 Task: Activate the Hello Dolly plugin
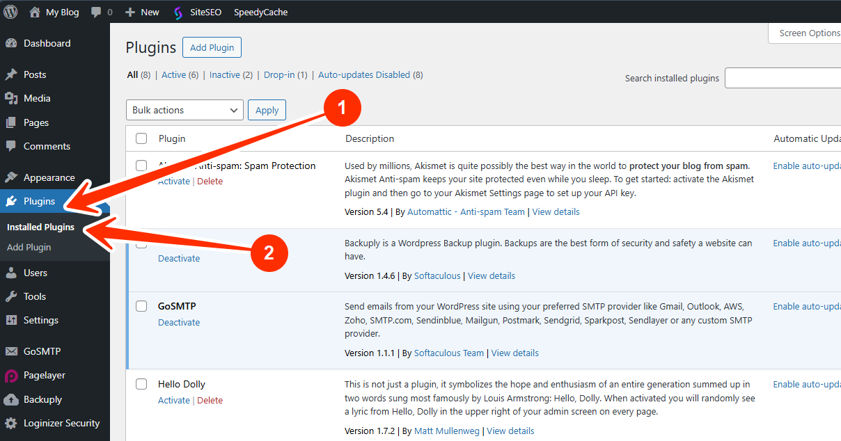coord(173,400)
